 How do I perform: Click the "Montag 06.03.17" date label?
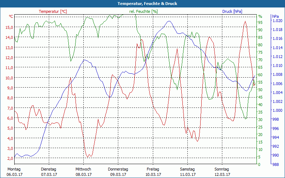click(x=14, y=172)
